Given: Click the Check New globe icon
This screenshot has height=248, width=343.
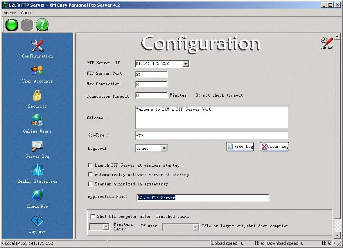Looking at the screenshot, I should 37,196.
